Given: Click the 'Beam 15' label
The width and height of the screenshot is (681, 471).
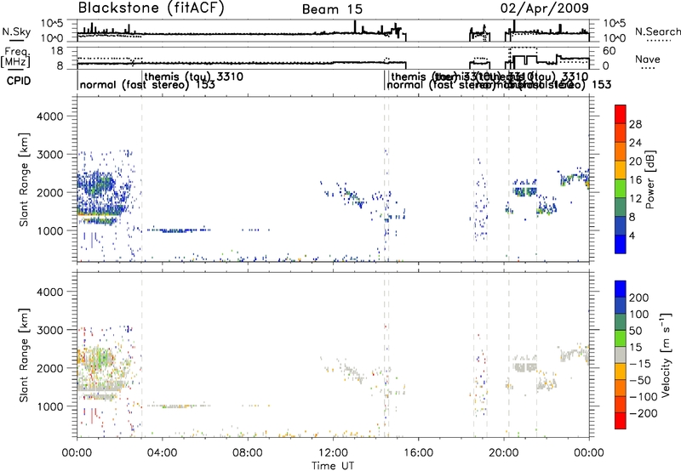Looking at the screenshot, I should coord(332,9).
